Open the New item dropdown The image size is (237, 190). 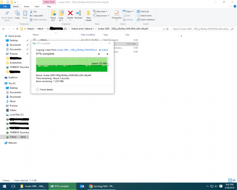pyautogui.click(x=100, y=11)
